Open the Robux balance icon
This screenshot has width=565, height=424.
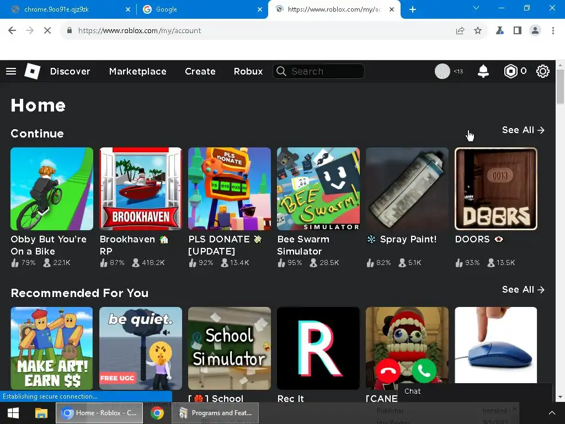point(510,71)
